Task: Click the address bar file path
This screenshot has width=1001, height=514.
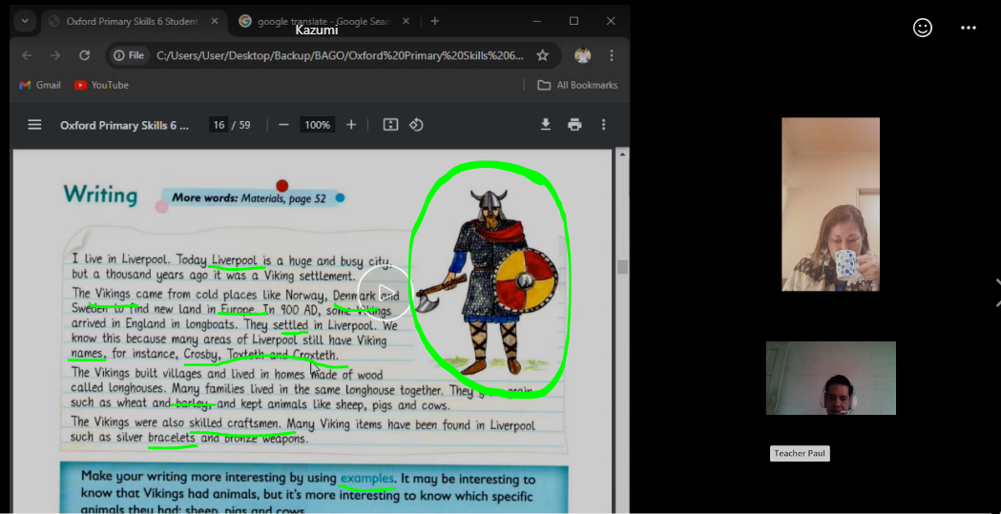Action: tap(341, 55)
